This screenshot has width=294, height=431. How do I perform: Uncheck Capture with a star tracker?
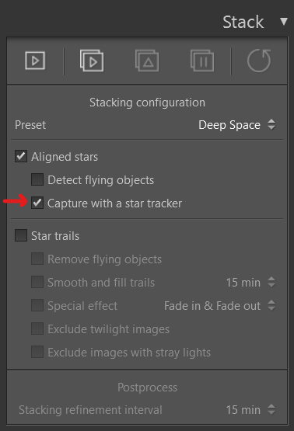(x=37, y=203)
